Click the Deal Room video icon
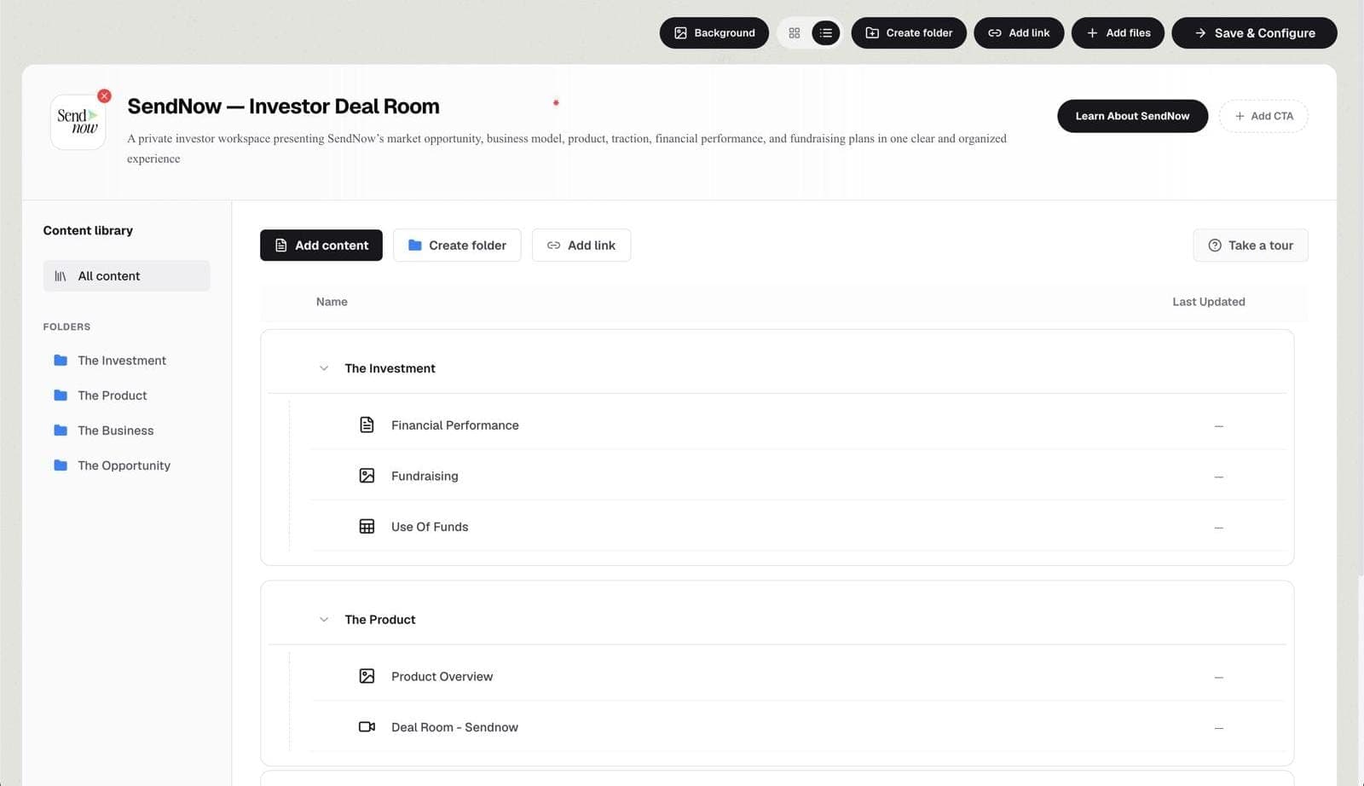The height and width of the screenshot is (786, 1364). pos(367,727)
